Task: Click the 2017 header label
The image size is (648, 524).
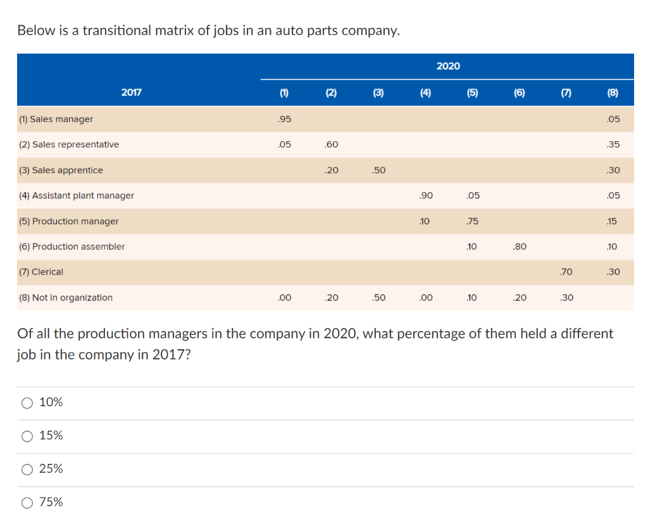Action: pos(132,92)
